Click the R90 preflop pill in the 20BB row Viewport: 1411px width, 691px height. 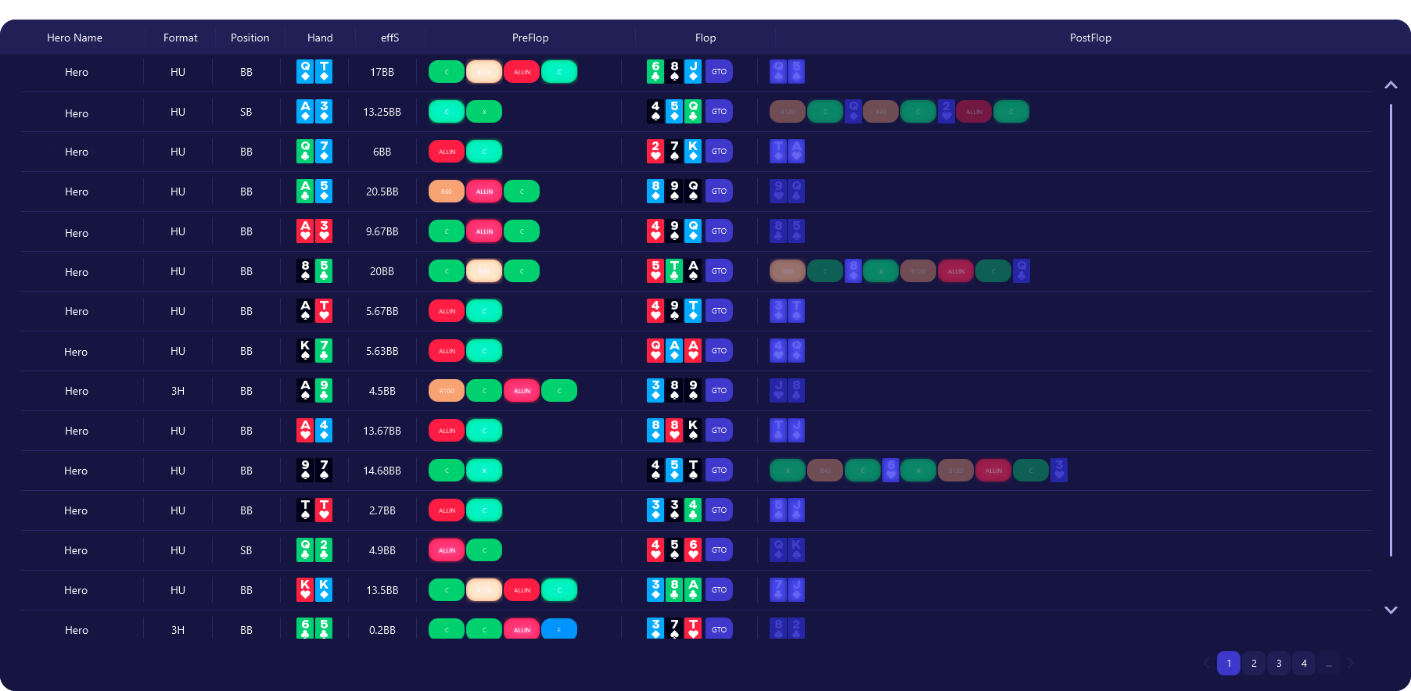[x=484, y=271]
